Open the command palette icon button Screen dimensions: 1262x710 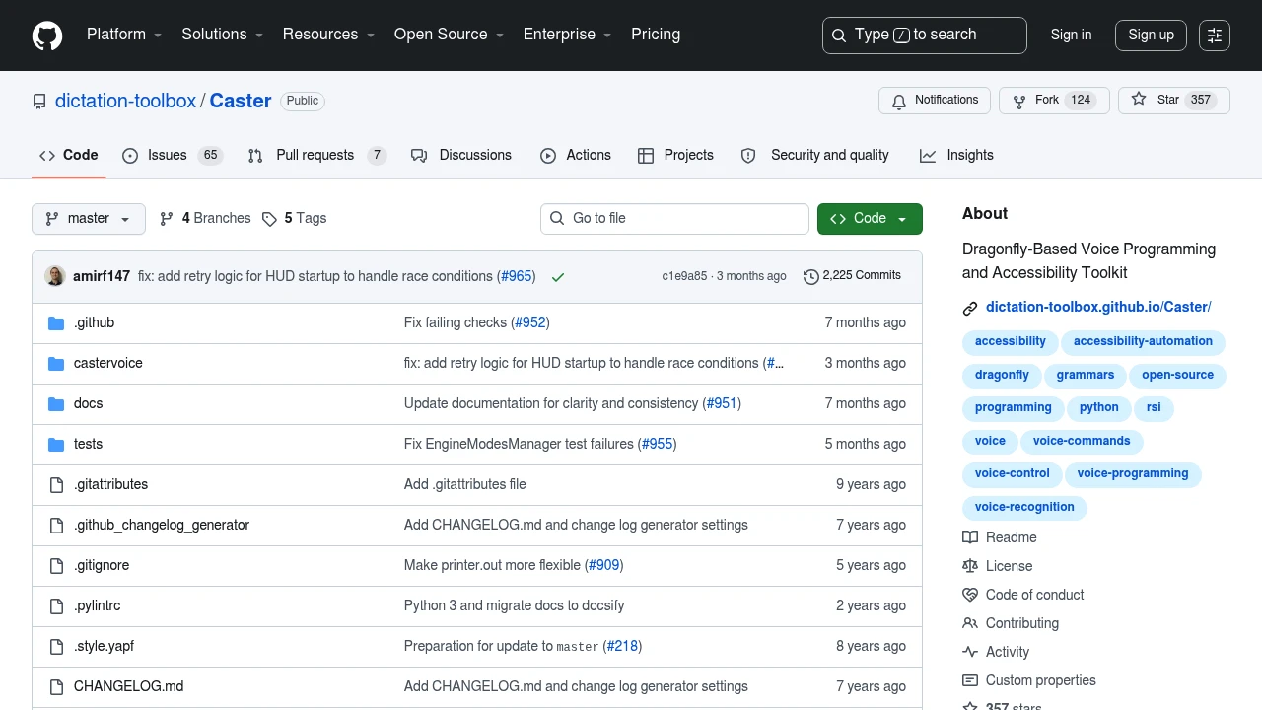click(x=1215, y=35)
